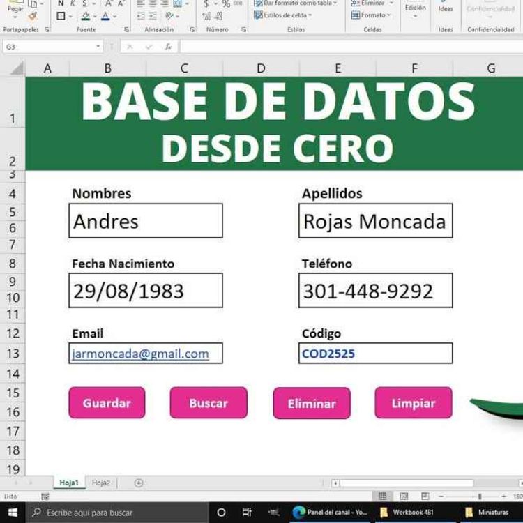The image size is (523, 523).
Task: Click the pink Guardar button
Action: click(x=107, y=403)
